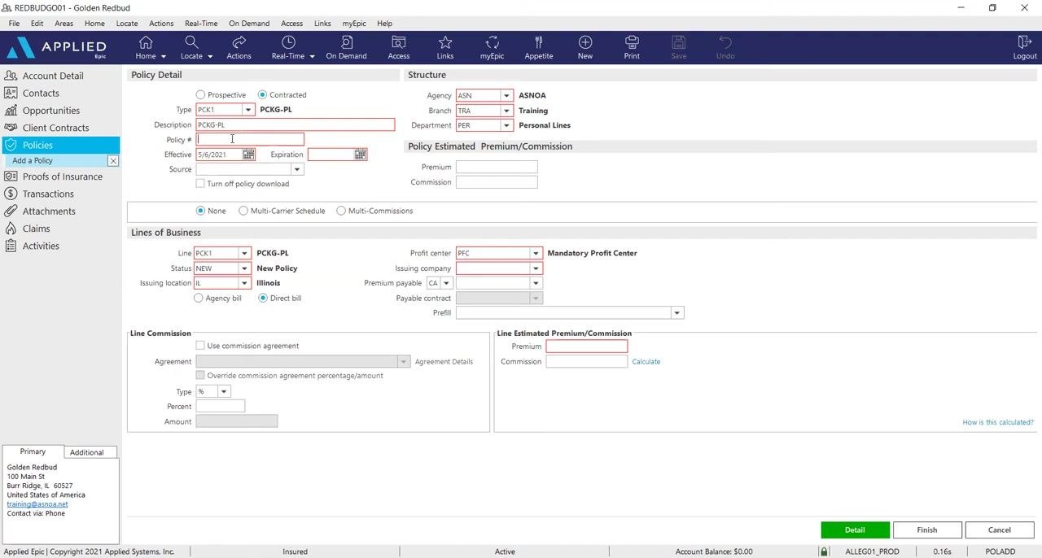The width and height of the screenshot is (1042, 558).
Task: Open the Issuing location dropdown
Action: (244, 283)
